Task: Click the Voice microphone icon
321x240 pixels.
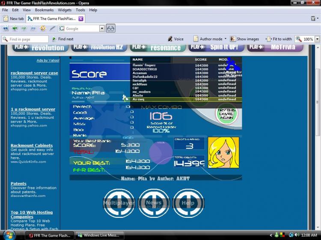Action: click(170, 39)
